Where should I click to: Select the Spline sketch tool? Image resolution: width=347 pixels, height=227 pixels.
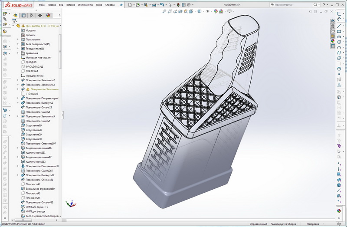pos(339,53)
